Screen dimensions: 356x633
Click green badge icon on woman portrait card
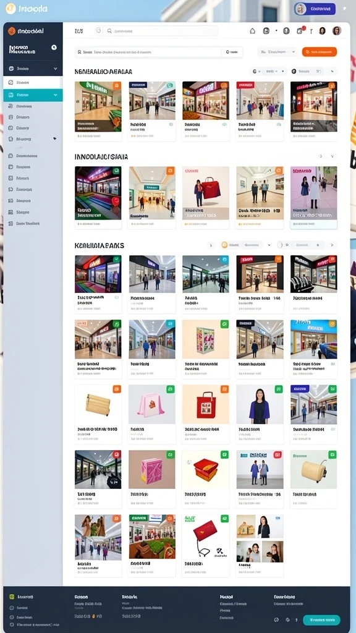[279, 389]
